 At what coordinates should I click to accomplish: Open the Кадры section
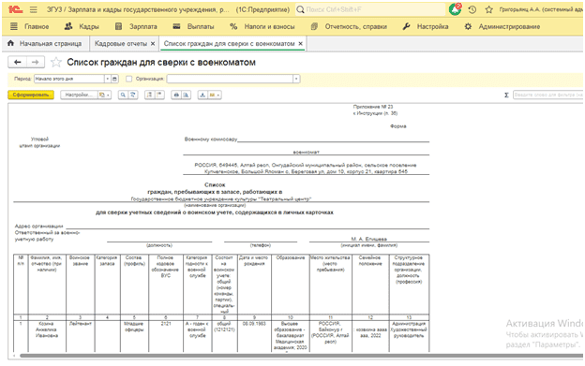[x=82, y=26]
